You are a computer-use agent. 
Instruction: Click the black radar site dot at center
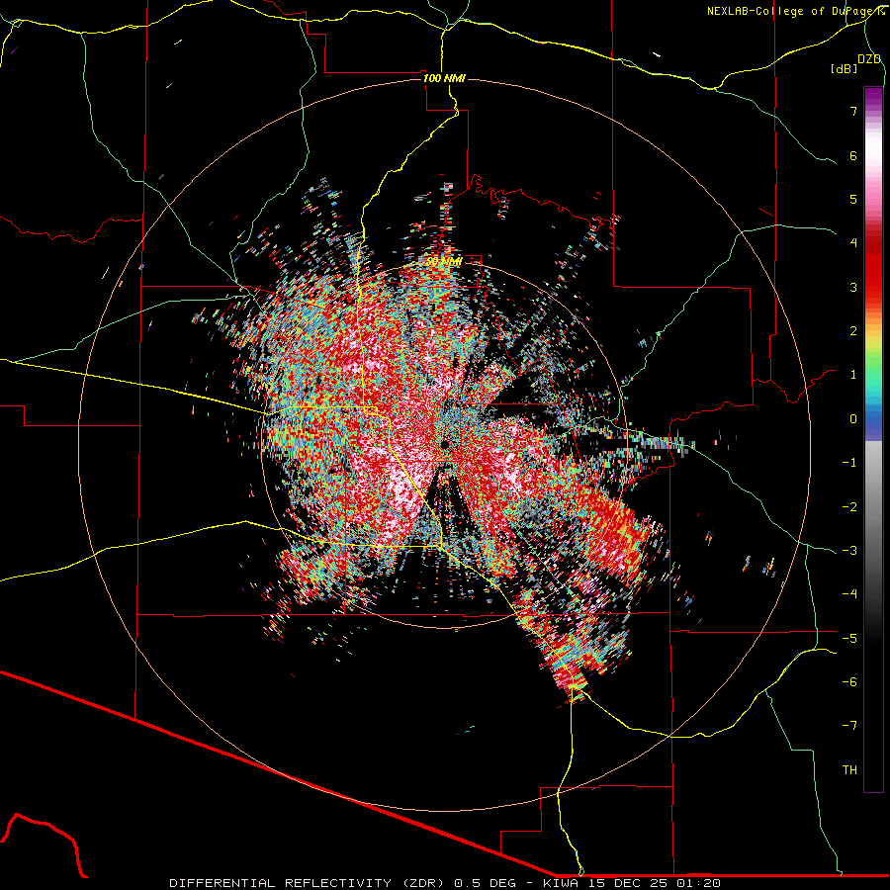pyautogui.click(x=444, y=444)
